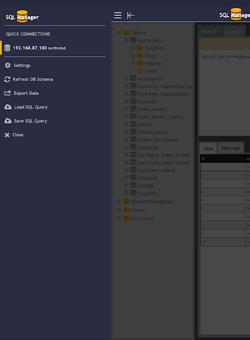
Task: Collapse the side panel with arrow icon
Action: (130, 15)
